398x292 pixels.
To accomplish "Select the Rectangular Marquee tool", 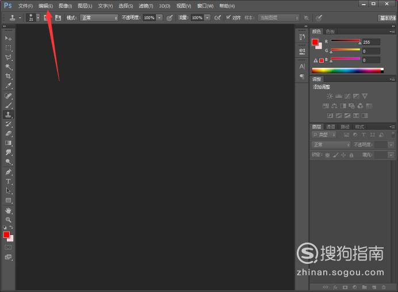I will (8, 48).
